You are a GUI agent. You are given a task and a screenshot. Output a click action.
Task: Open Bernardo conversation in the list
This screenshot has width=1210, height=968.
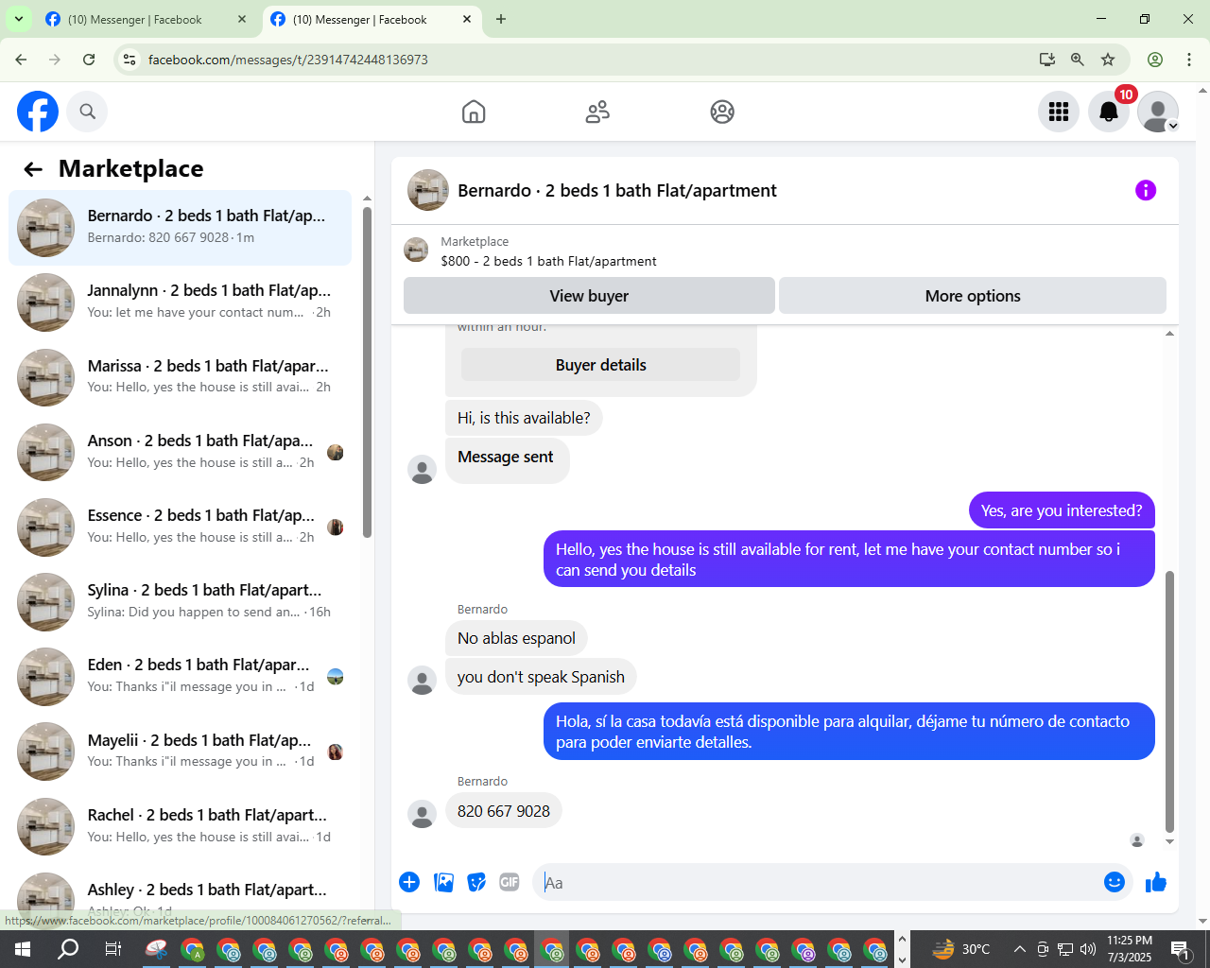pyautogui.click(x=180, y=228)
